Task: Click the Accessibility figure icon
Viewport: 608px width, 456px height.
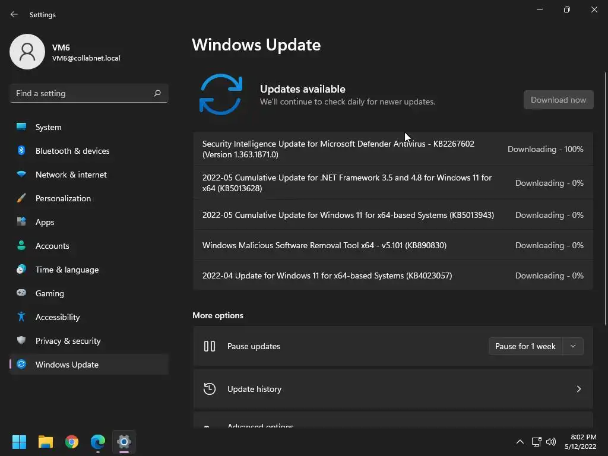Action: (x=21, y=317)
